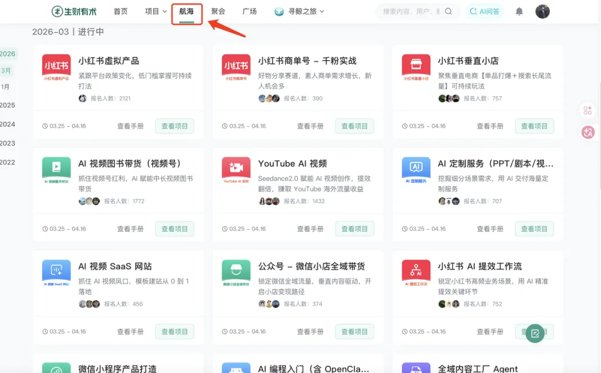Click the YouTube AI 视频 camera icon
601x373 pixels.
236,171
